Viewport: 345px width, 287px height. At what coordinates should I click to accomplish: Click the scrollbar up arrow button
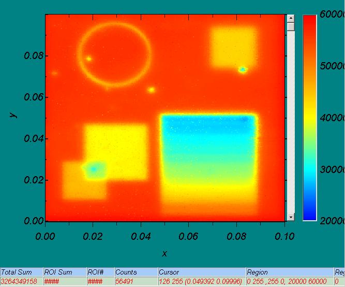pyautogui.click(x=290, y=18)
